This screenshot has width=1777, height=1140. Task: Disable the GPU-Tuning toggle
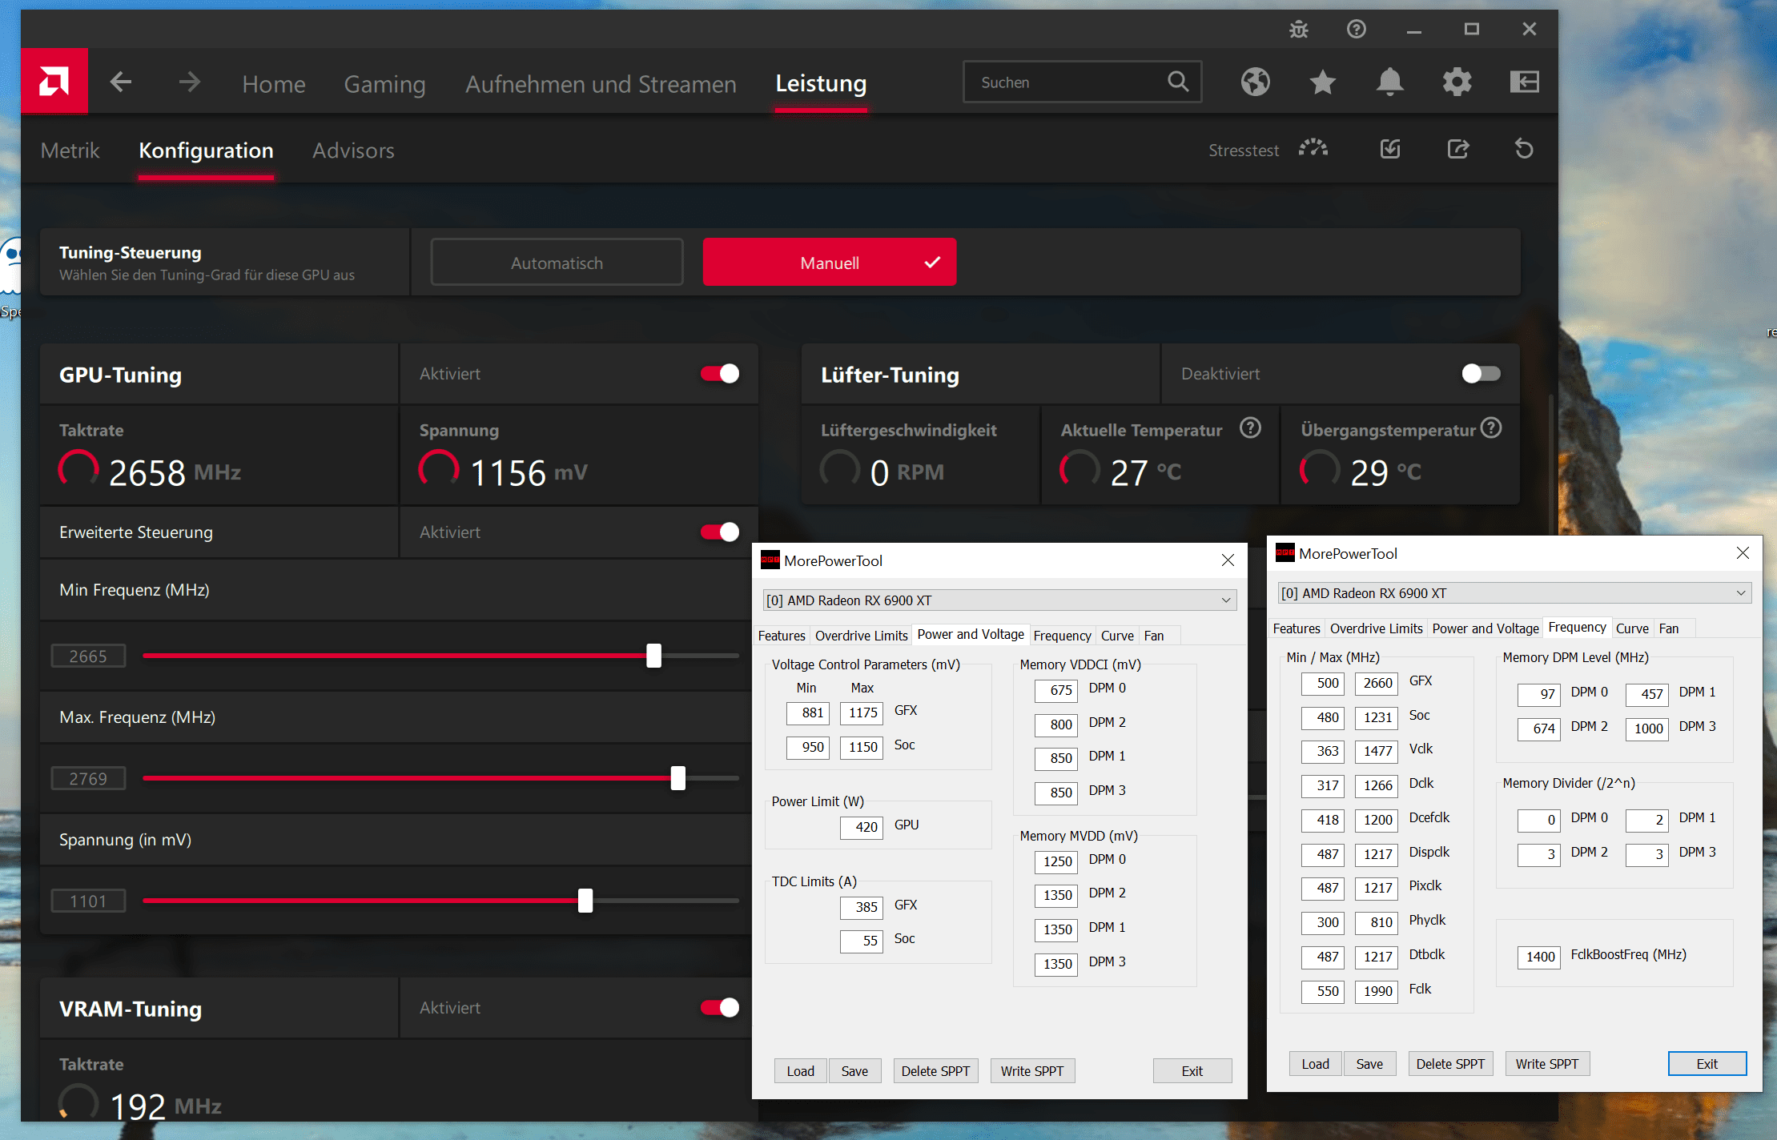pyautogui.click(x=719, y=374)
